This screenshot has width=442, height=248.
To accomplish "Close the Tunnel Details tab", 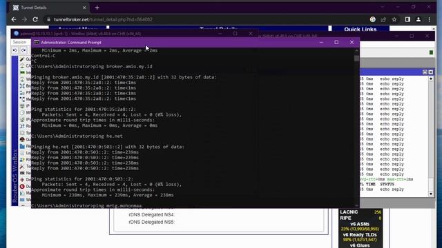I will [84, 8].
